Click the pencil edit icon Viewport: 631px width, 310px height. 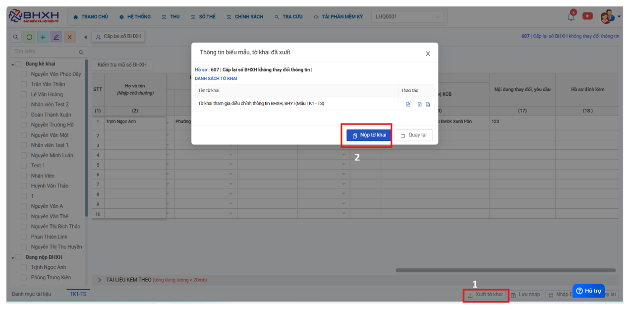point(57,37)
